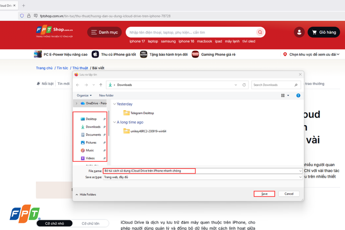Select the iphone 16 search suggestion
The image size is (345, 230).
coord(186,41)
